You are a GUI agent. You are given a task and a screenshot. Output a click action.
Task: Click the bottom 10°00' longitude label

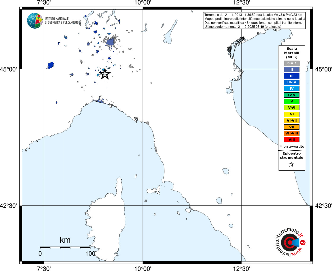click(x=143, y=268)
